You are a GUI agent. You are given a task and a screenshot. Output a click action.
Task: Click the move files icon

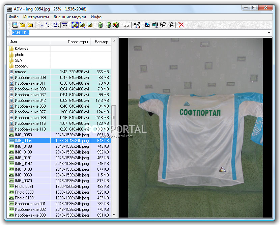171,25
